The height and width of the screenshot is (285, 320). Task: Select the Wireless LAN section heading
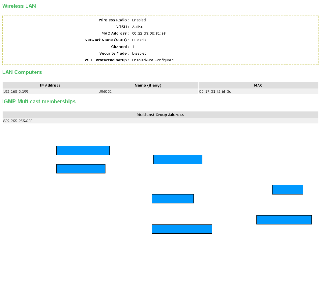coord(19,6)
